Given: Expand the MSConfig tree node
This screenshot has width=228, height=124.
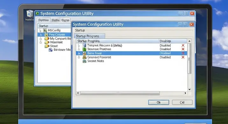Looking at the screenshot, I should click(x=40, y=30).
